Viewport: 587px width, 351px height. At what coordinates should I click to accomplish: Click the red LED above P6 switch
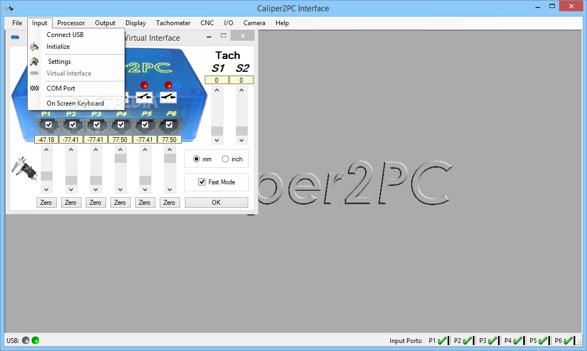tap(168, 85)
